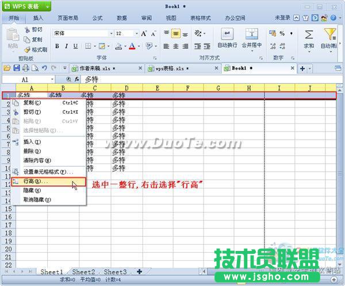
Task: Click the red font color A icon
Action: pyautogui.click(x=132, y=46)
